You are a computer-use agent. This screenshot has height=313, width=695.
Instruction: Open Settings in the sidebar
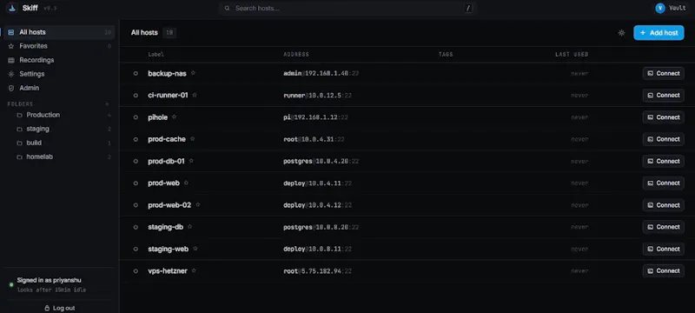click(59, 74)
